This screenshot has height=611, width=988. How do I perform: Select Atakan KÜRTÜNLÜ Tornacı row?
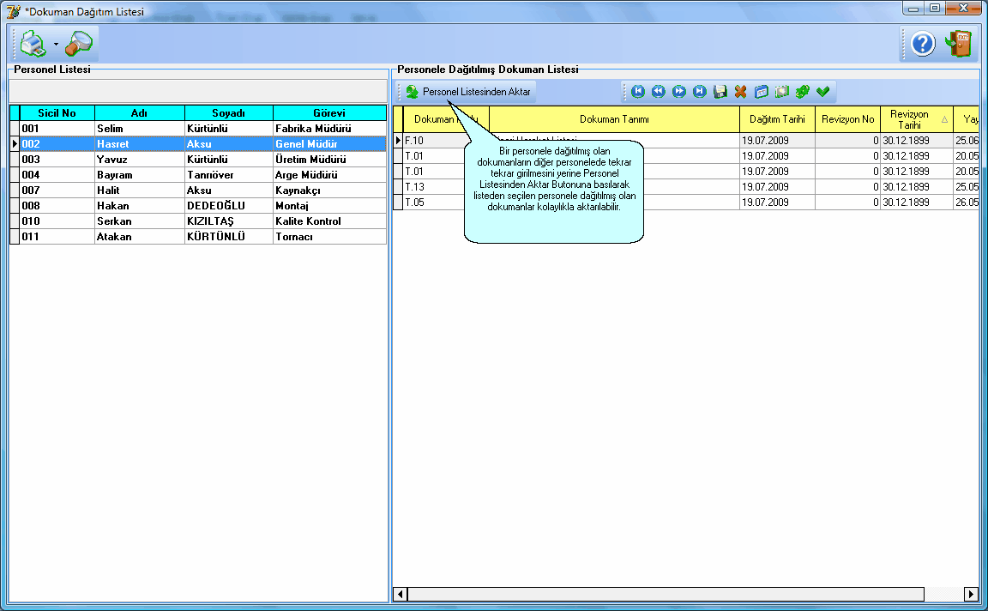[x=198, y=237]
